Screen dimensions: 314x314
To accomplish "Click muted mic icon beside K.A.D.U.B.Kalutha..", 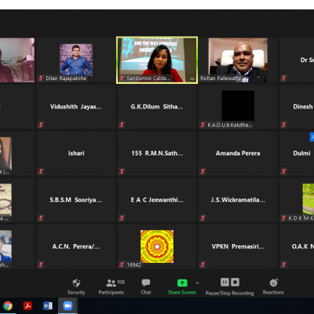I will click(203, 125).
